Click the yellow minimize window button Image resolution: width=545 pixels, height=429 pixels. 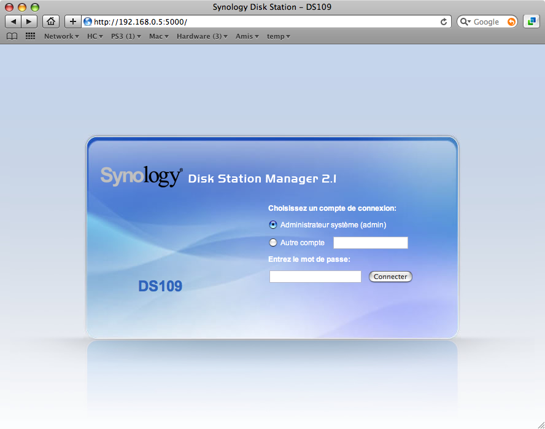click(x=22, y=7)
